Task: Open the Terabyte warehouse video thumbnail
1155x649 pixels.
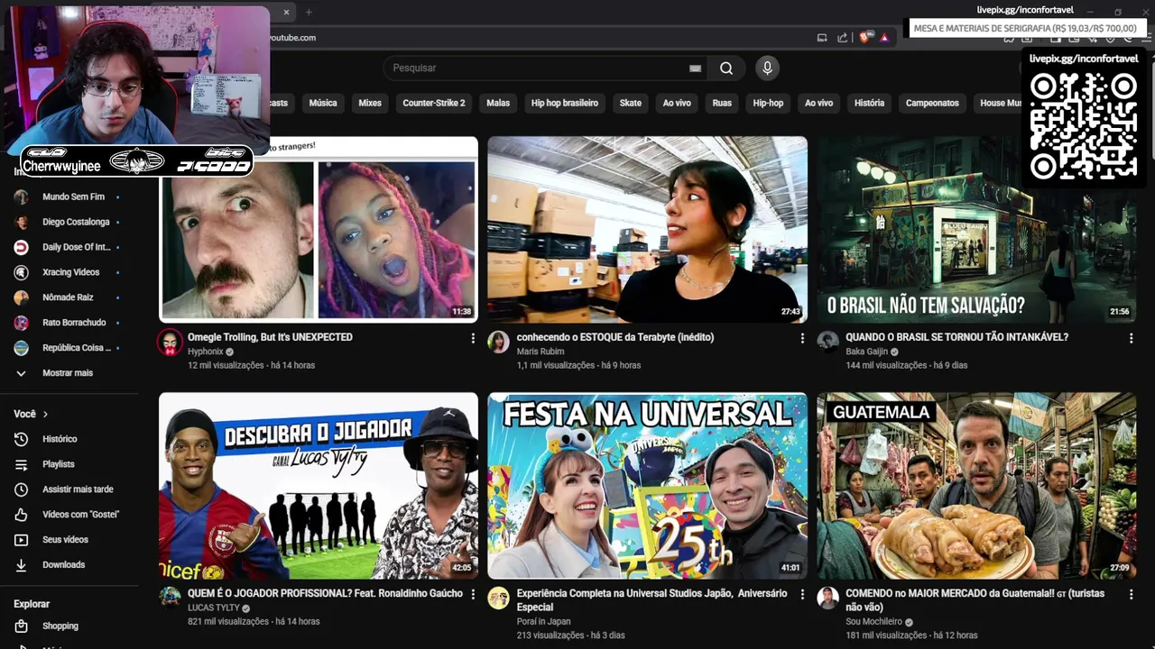Action: point(648,229)
